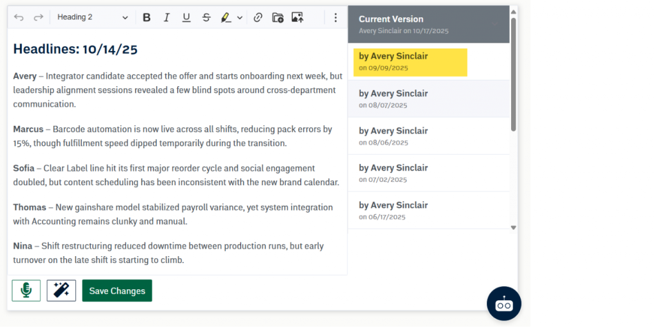Image resolution: width=655 pixels, height=327 pixels.
Task: Apply strikethrough formatting
Action: tap(206, 17)
